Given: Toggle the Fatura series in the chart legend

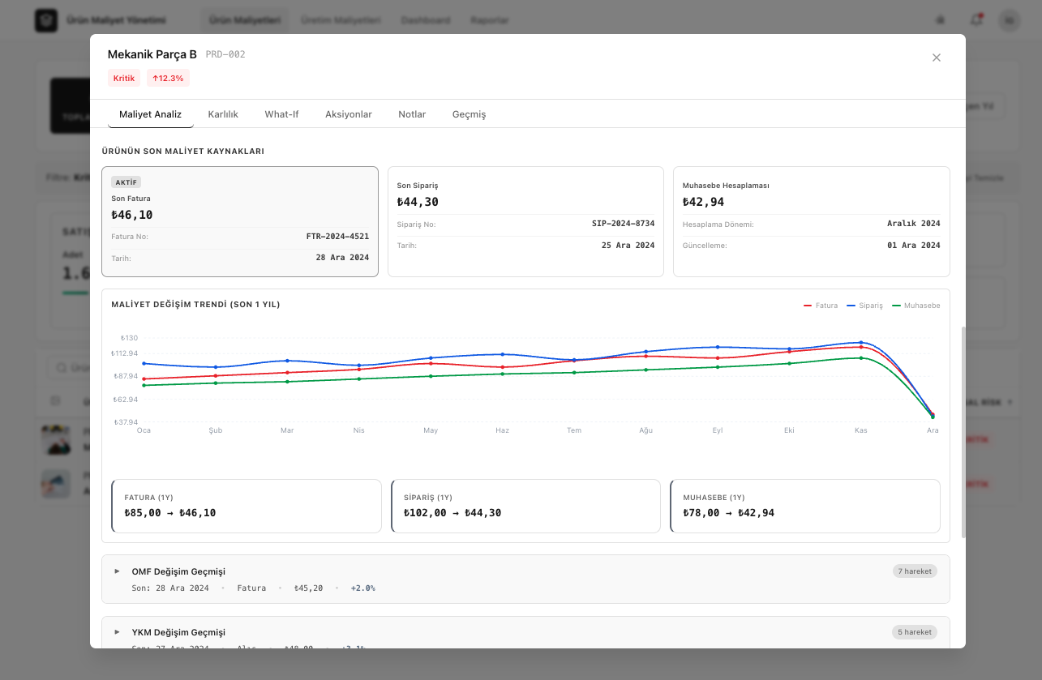Looking at the screenshot, I should coord(821,306).
